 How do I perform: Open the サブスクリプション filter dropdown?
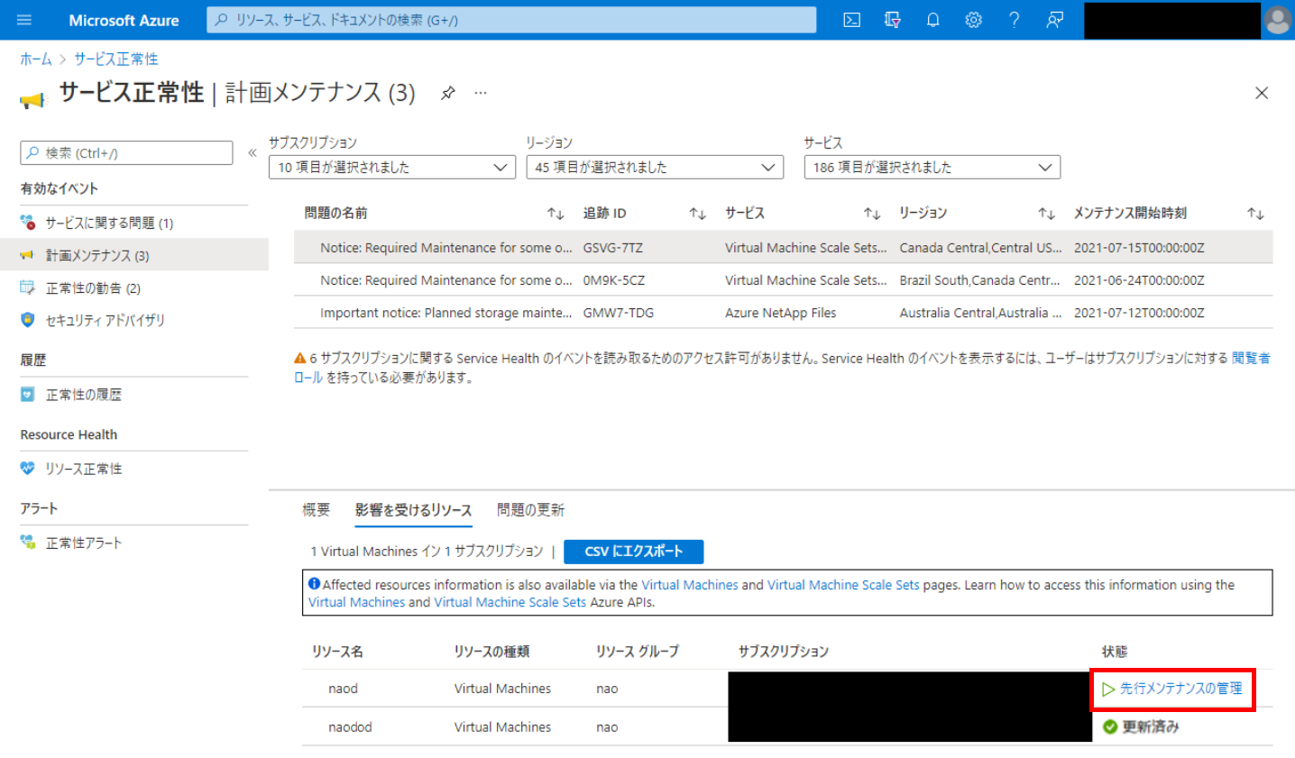(x=392, y=167)
